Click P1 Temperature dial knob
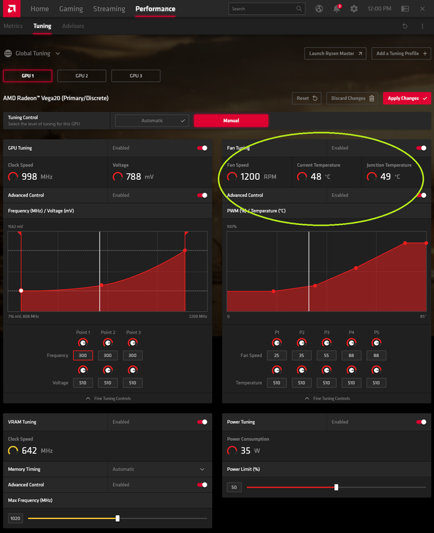434x533 pixels. [277, 370]
